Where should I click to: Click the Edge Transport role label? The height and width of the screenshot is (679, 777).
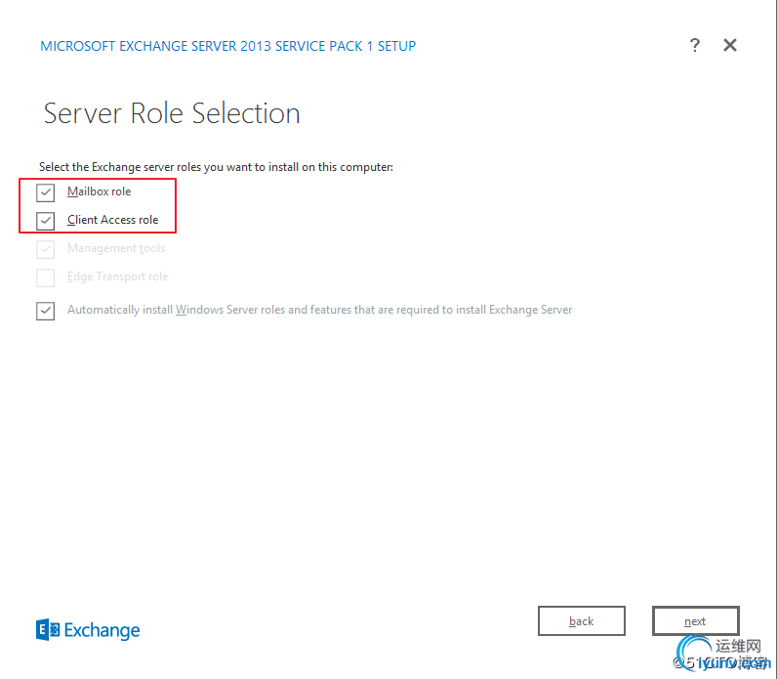click(117, 276)
